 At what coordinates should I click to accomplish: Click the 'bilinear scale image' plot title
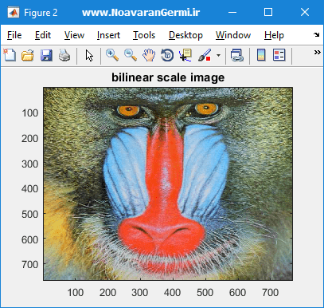click(168, 77)
